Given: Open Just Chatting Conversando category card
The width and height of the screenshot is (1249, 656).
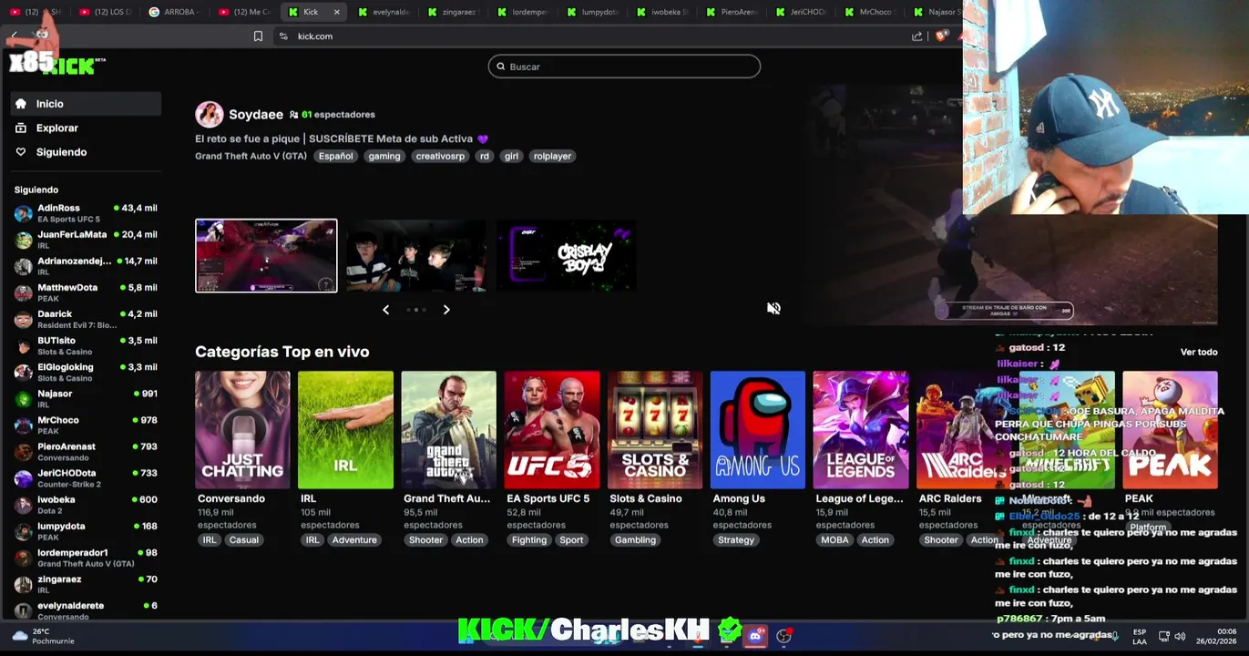Looking at the screenshot, I should 242,430.
